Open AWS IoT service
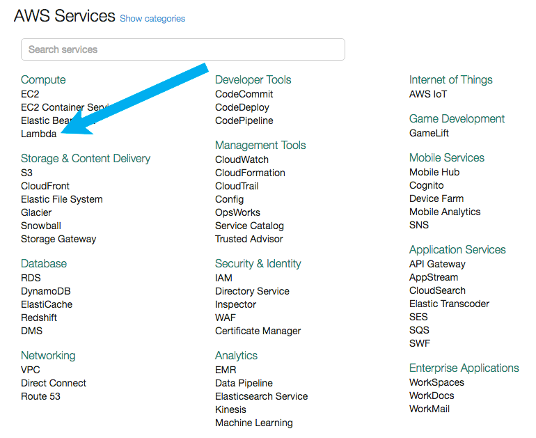The image size is (536, 438). pos(428,94)
